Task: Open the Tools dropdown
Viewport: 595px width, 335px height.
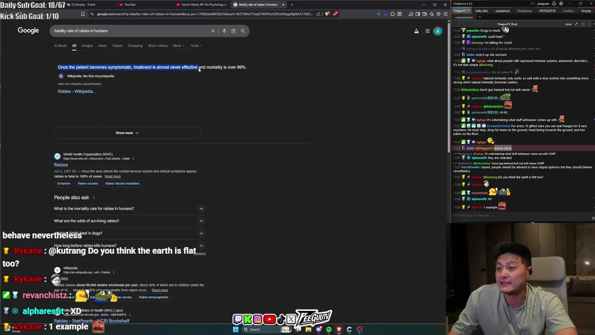Action: [196, 46]
